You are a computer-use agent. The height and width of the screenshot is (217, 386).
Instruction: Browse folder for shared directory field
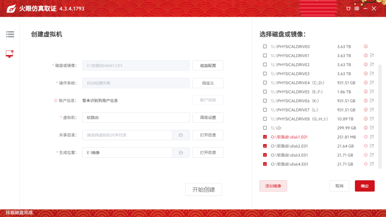(x=181, y=135)
